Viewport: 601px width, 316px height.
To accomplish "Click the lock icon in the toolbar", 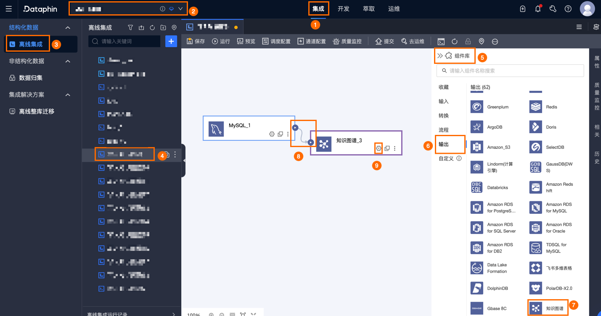I will [x=468, y=42].
